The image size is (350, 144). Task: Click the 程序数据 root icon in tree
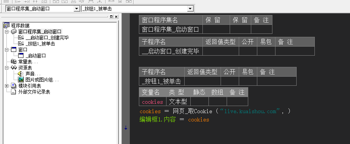pyautogui.click(x=7, y=26)
